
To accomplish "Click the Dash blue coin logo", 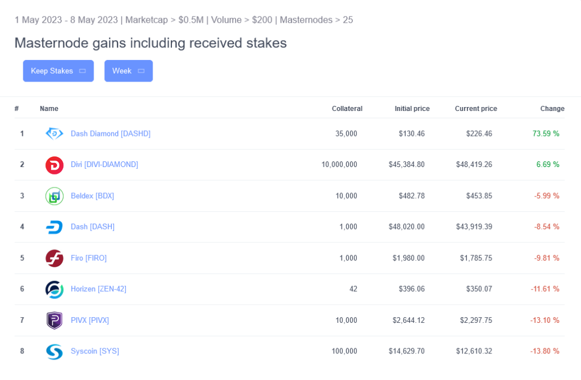I will (54, 227).
